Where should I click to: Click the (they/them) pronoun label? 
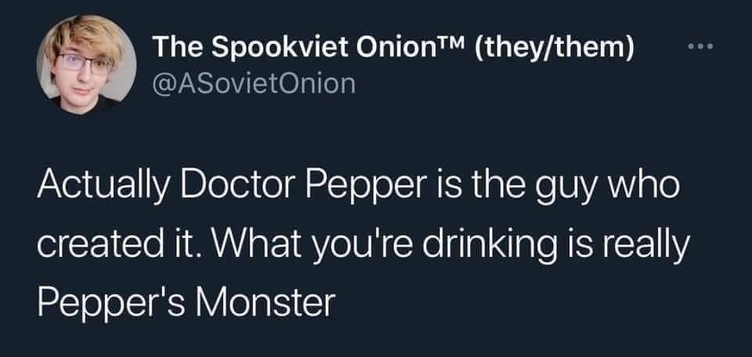[565, 49]
